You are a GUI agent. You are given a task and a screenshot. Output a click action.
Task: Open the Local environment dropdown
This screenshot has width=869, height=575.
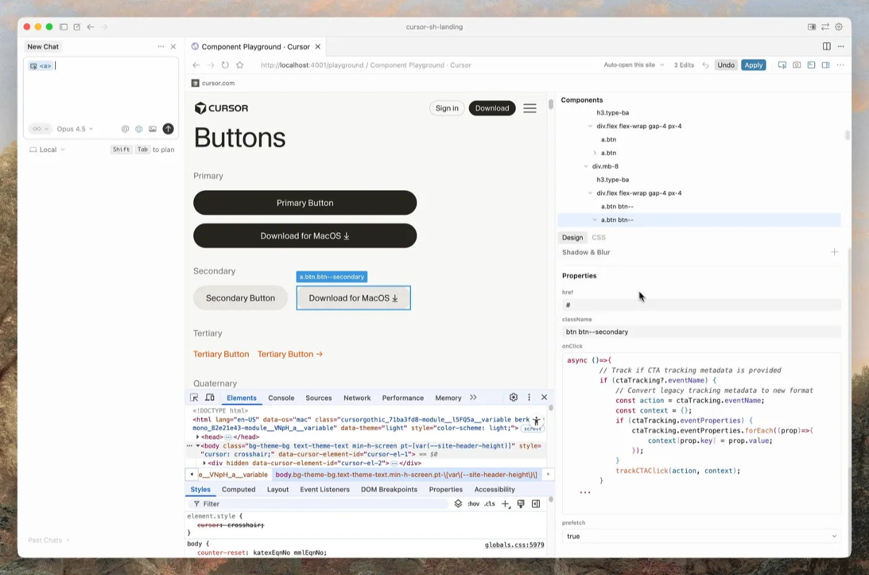pos(48,150)
